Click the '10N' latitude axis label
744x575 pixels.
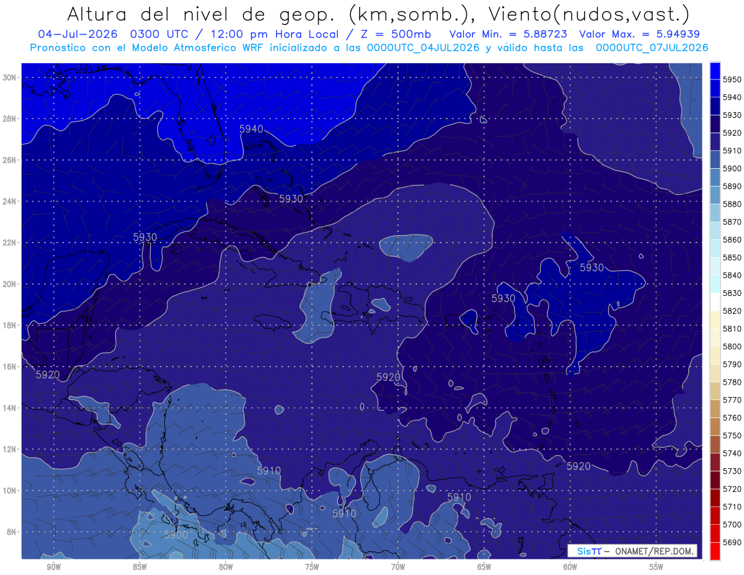click(9, 491)
